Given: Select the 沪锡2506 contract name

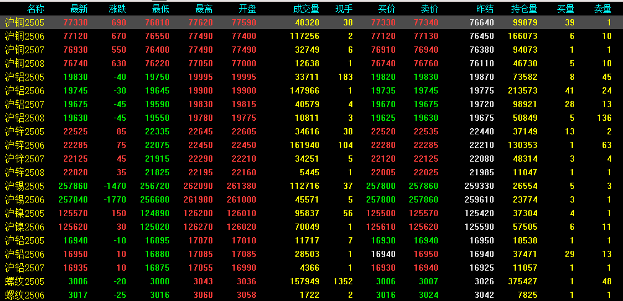Looking at the screenshot, I should click(x=25, y=200).
